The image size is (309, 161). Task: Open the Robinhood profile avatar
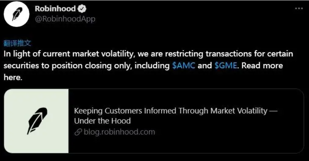(16, 14)
